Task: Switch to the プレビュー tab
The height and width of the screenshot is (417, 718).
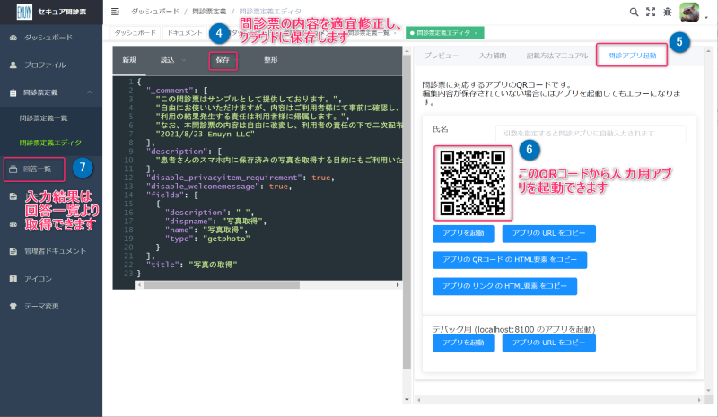Action: [441, 56]
